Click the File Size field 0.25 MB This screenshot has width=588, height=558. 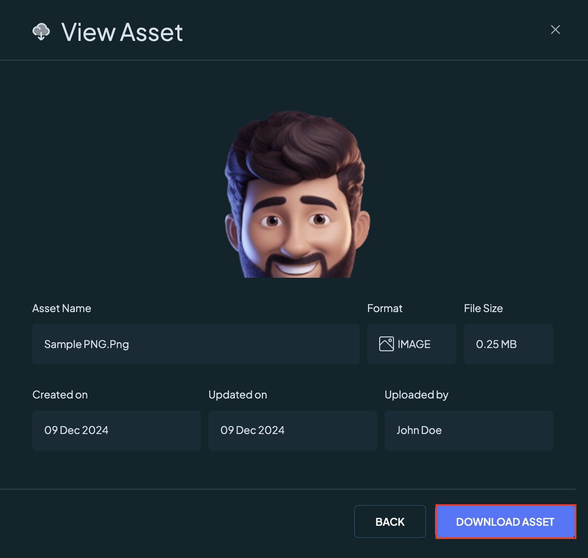point(509,344)
